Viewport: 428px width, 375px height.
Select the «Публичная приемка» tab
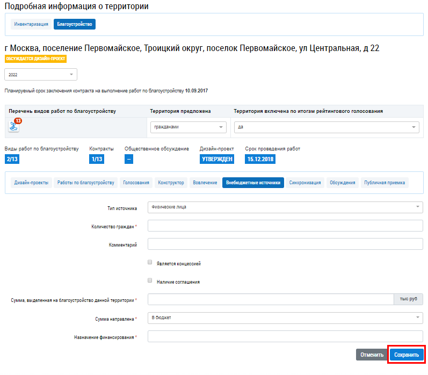pos(384,183)
